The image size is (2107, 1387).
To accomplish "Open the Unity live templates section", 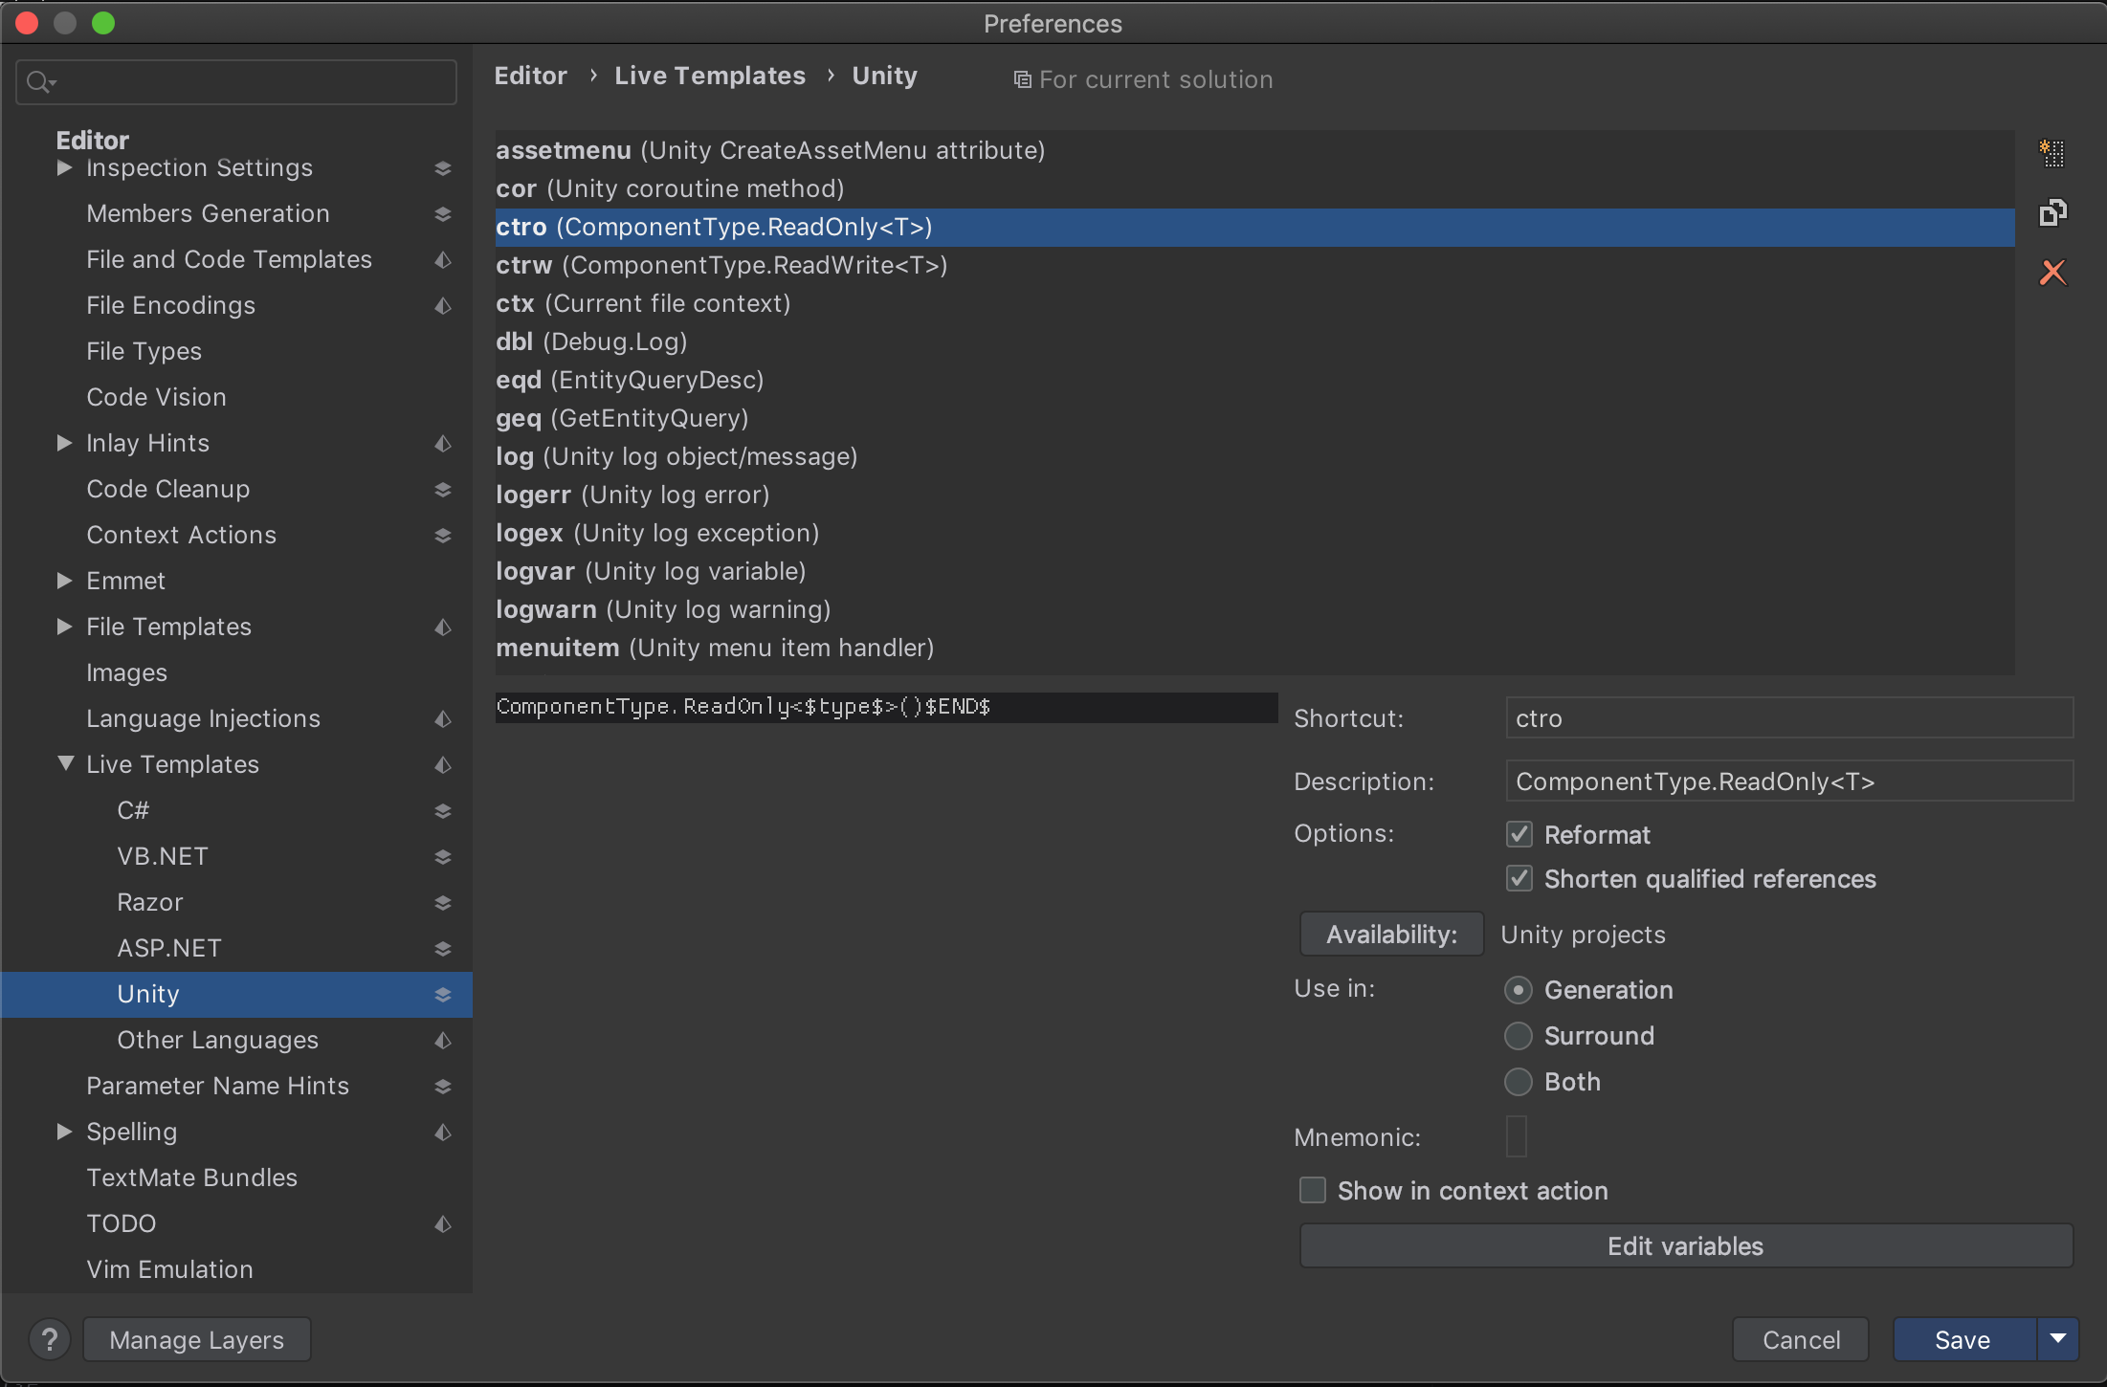I will [148, 992].
